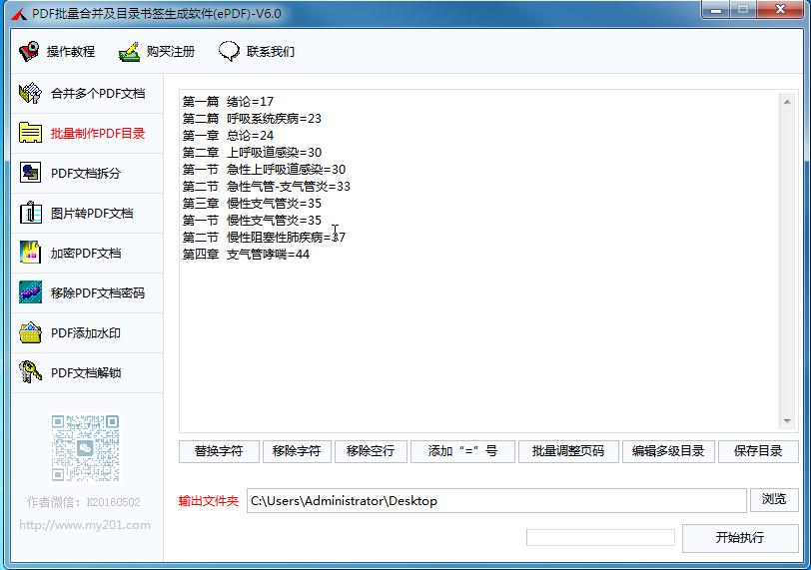Click the 编辑多级目录 button
Viewport: 811px width, 570px height.
tap(668, 451)
